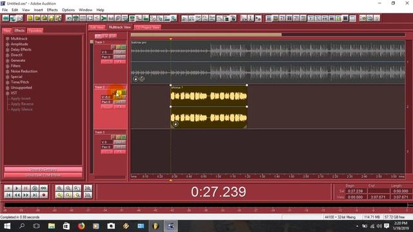Select the chorus 1 clip on Track 2
This screenshot has width=413, height=232.
pos(208,107)
